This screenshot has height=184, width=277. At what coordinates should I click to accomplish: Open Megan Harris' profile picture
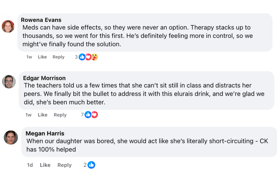pyautogui.click(x=11, y=138)
